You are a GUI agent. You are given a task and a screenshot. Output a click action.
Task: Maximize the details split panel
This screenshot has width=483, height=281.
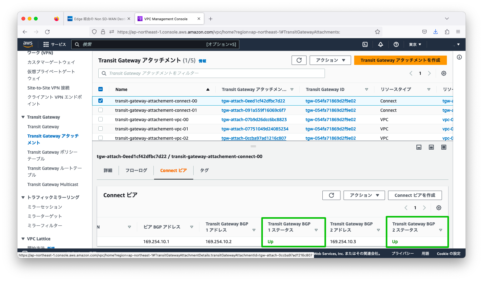[x=443, y=147]
